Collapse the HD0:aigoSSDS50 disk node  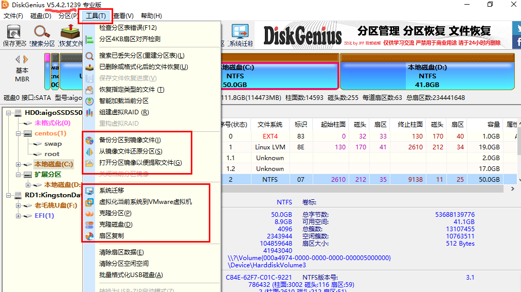click(x=8, y=113)
